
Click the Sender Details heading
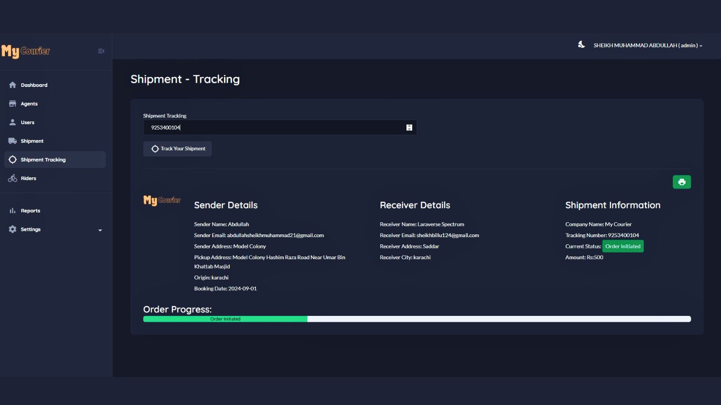click(x=226, y=205)
